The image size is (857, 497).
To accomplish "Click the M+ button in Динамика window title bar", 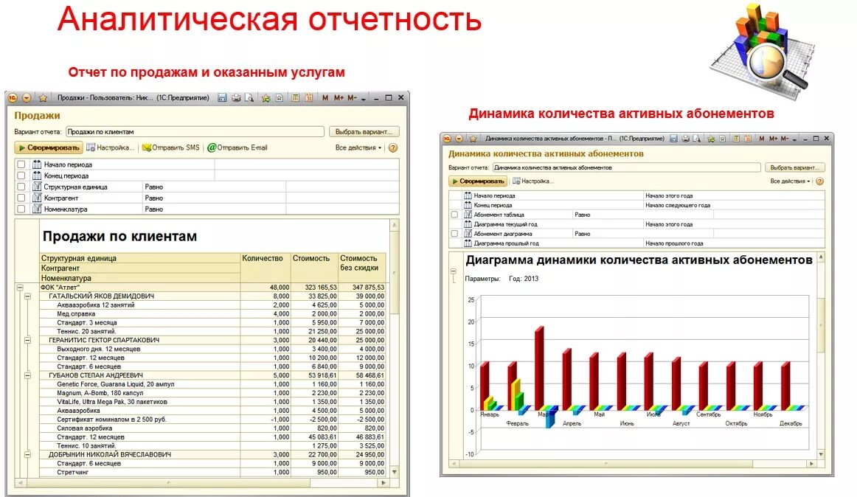I will [774, 139].
